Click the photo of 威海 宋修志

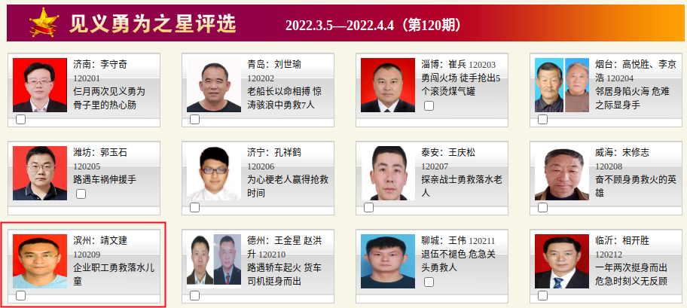point(562,173)
